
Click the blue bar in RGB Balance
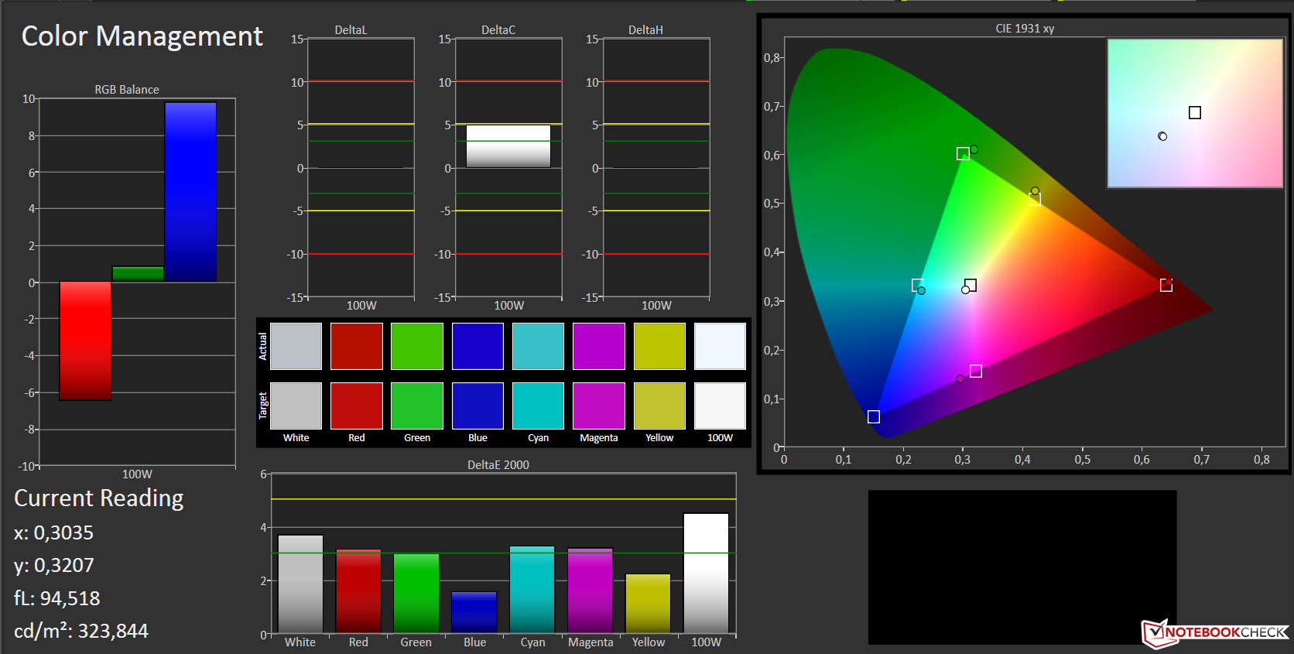190,192
